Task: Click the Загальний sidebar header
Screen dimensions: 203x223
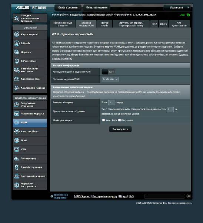Action: pos(30,28)
